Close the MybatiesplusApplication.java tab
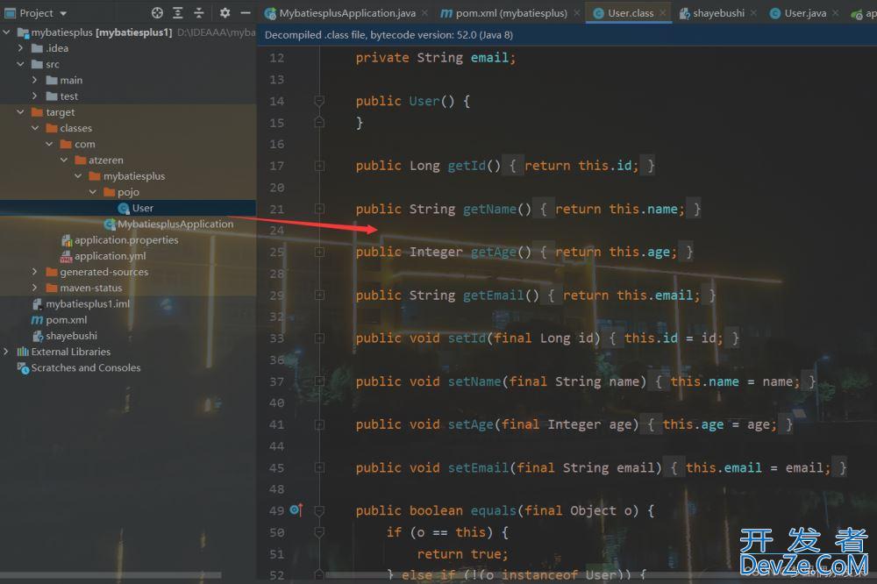 coord(425,13)
